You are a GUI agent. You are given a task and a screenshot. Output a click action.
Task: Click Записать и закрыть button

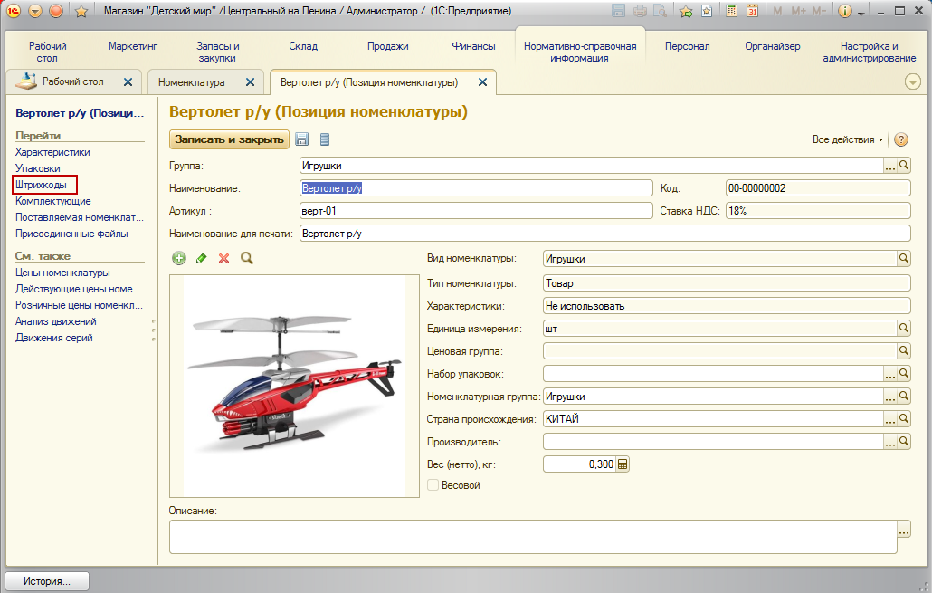point(230,139)
